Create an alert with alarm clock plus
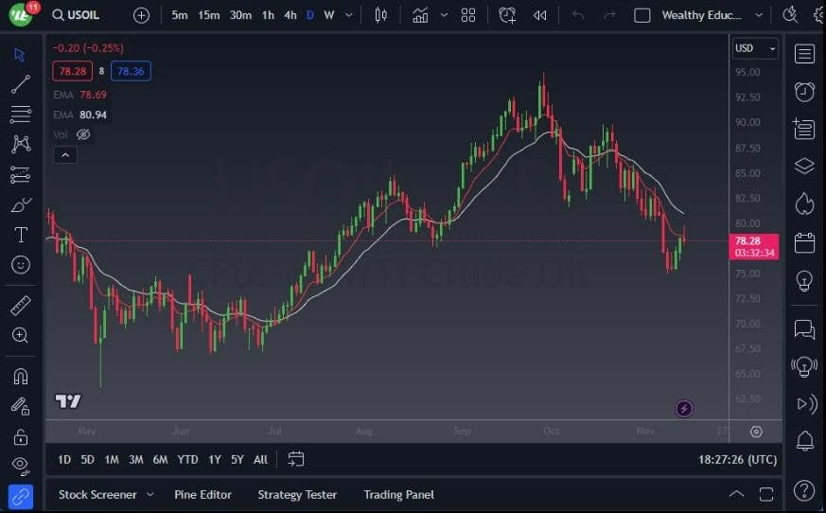Viewport: 826px width, 513px height. click(x=507, y=15)
